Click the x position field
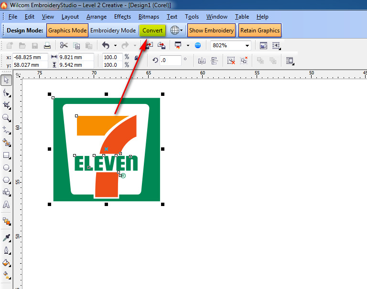Viewport: 367px width, 289px height. click(x=30, y=57)
